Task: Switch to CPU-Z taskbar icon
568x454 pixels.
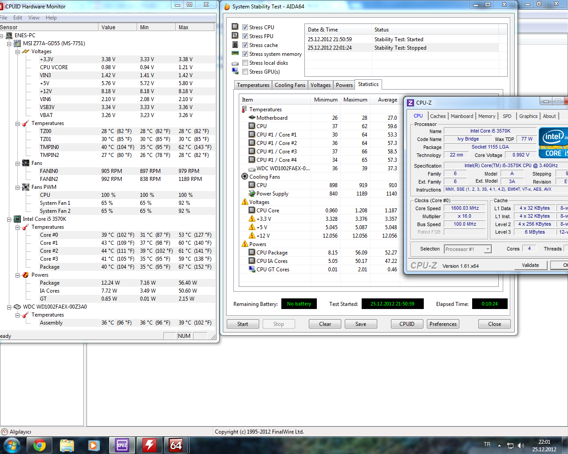Action: click(122, 445)
